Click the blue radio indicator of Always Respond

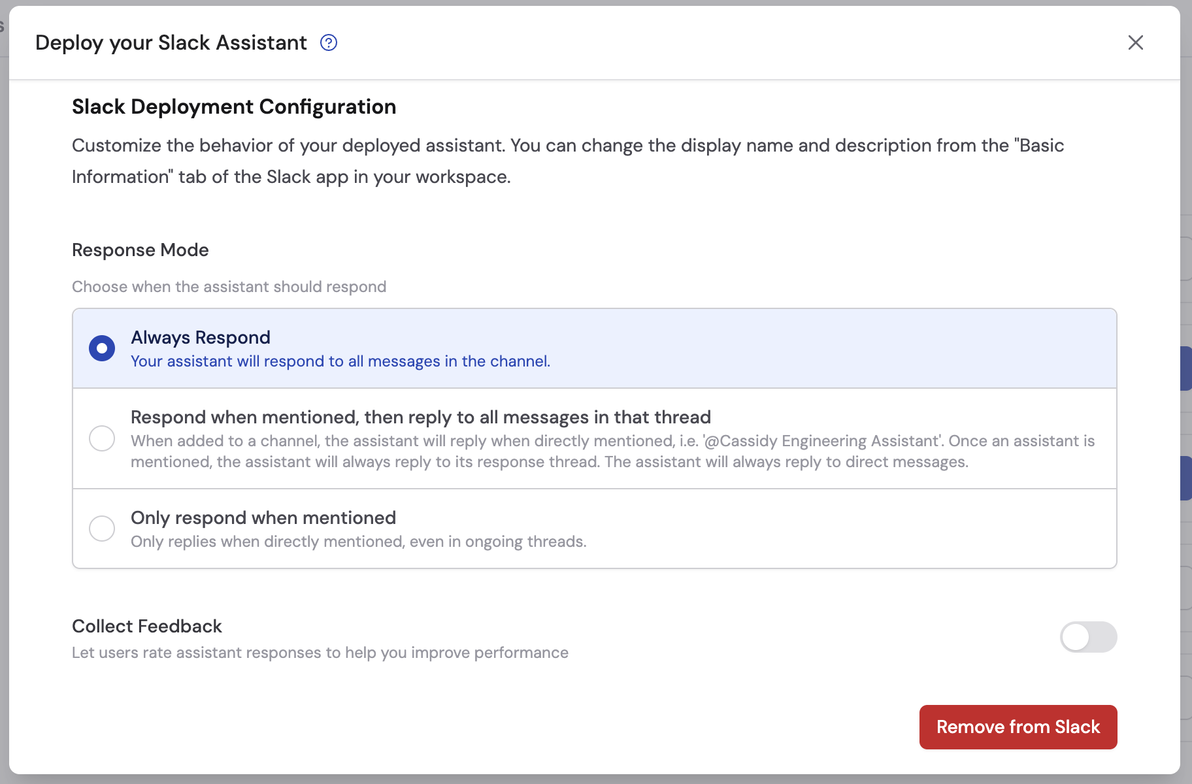102,348
